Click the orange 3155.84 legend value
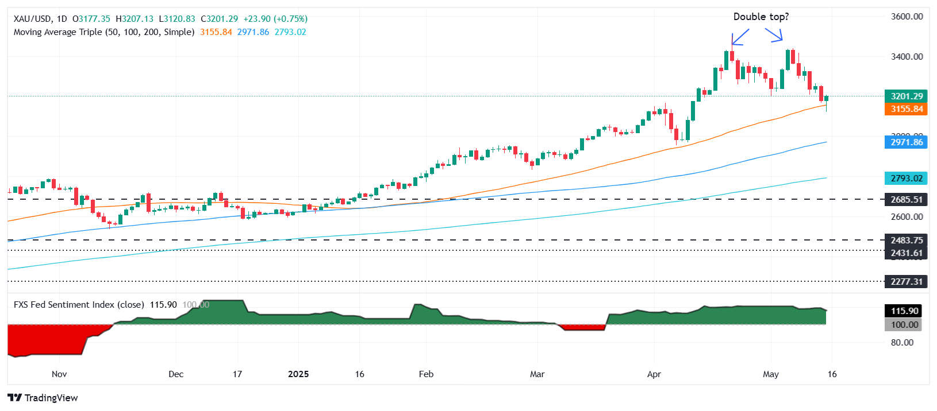 click(216, 32)
